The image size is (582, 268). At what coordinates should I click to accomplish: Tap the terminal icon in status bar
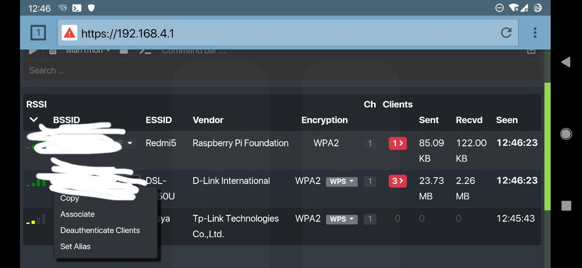pos(77,8)
